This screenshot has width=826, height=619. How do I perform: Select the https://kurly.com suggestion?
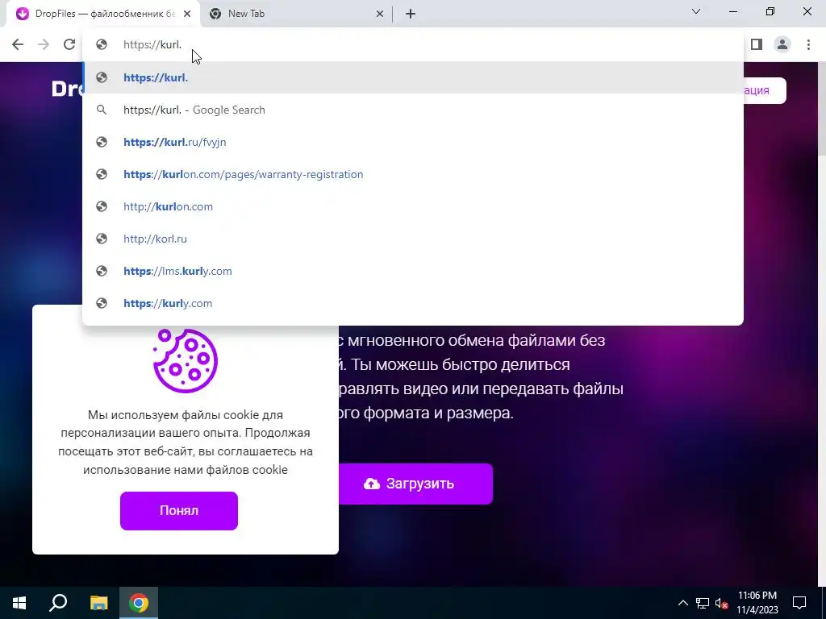pyautogui.click(x=413, y=303)
